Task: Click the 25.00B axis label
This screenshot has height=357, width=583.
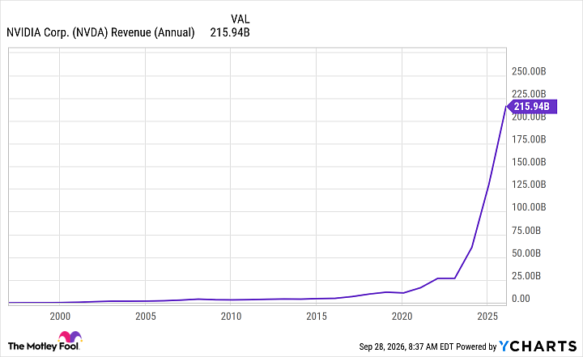Action: [x=526, y=275]
